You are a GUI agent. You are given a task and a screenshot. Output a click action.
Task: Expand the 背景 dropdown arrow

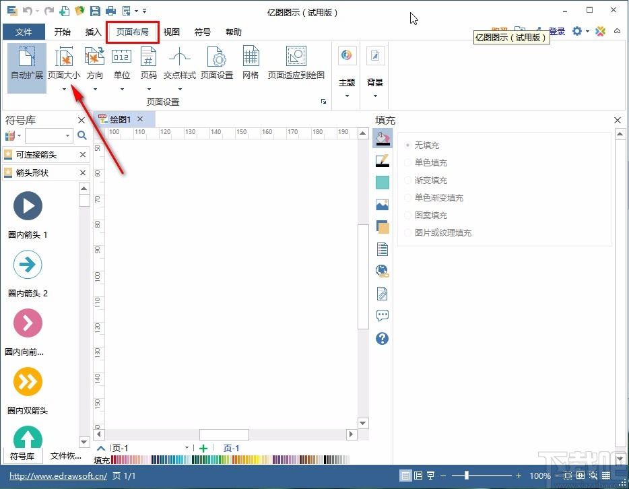click(x=376, y=96)
